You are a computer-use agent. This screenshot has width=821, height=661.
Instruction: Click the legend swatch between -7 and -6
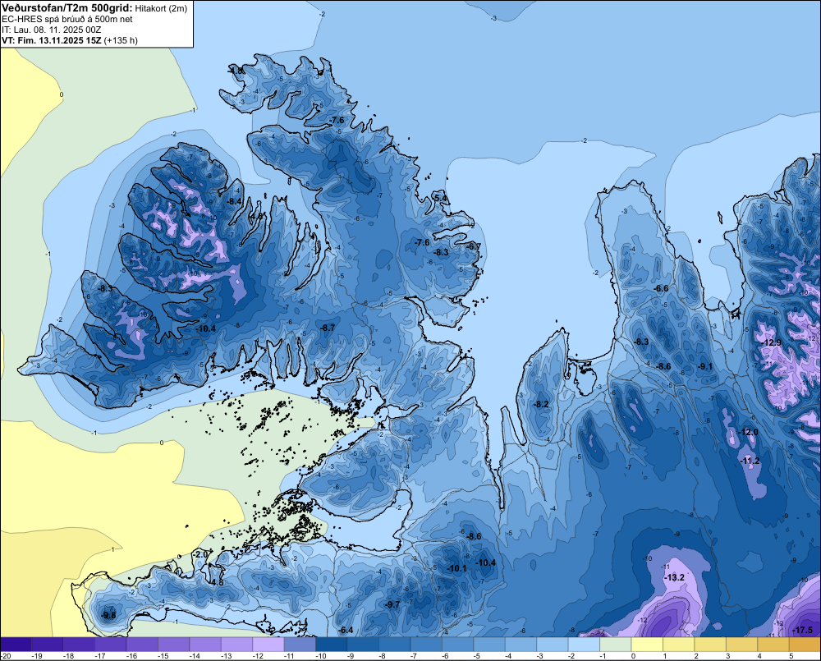427,645
